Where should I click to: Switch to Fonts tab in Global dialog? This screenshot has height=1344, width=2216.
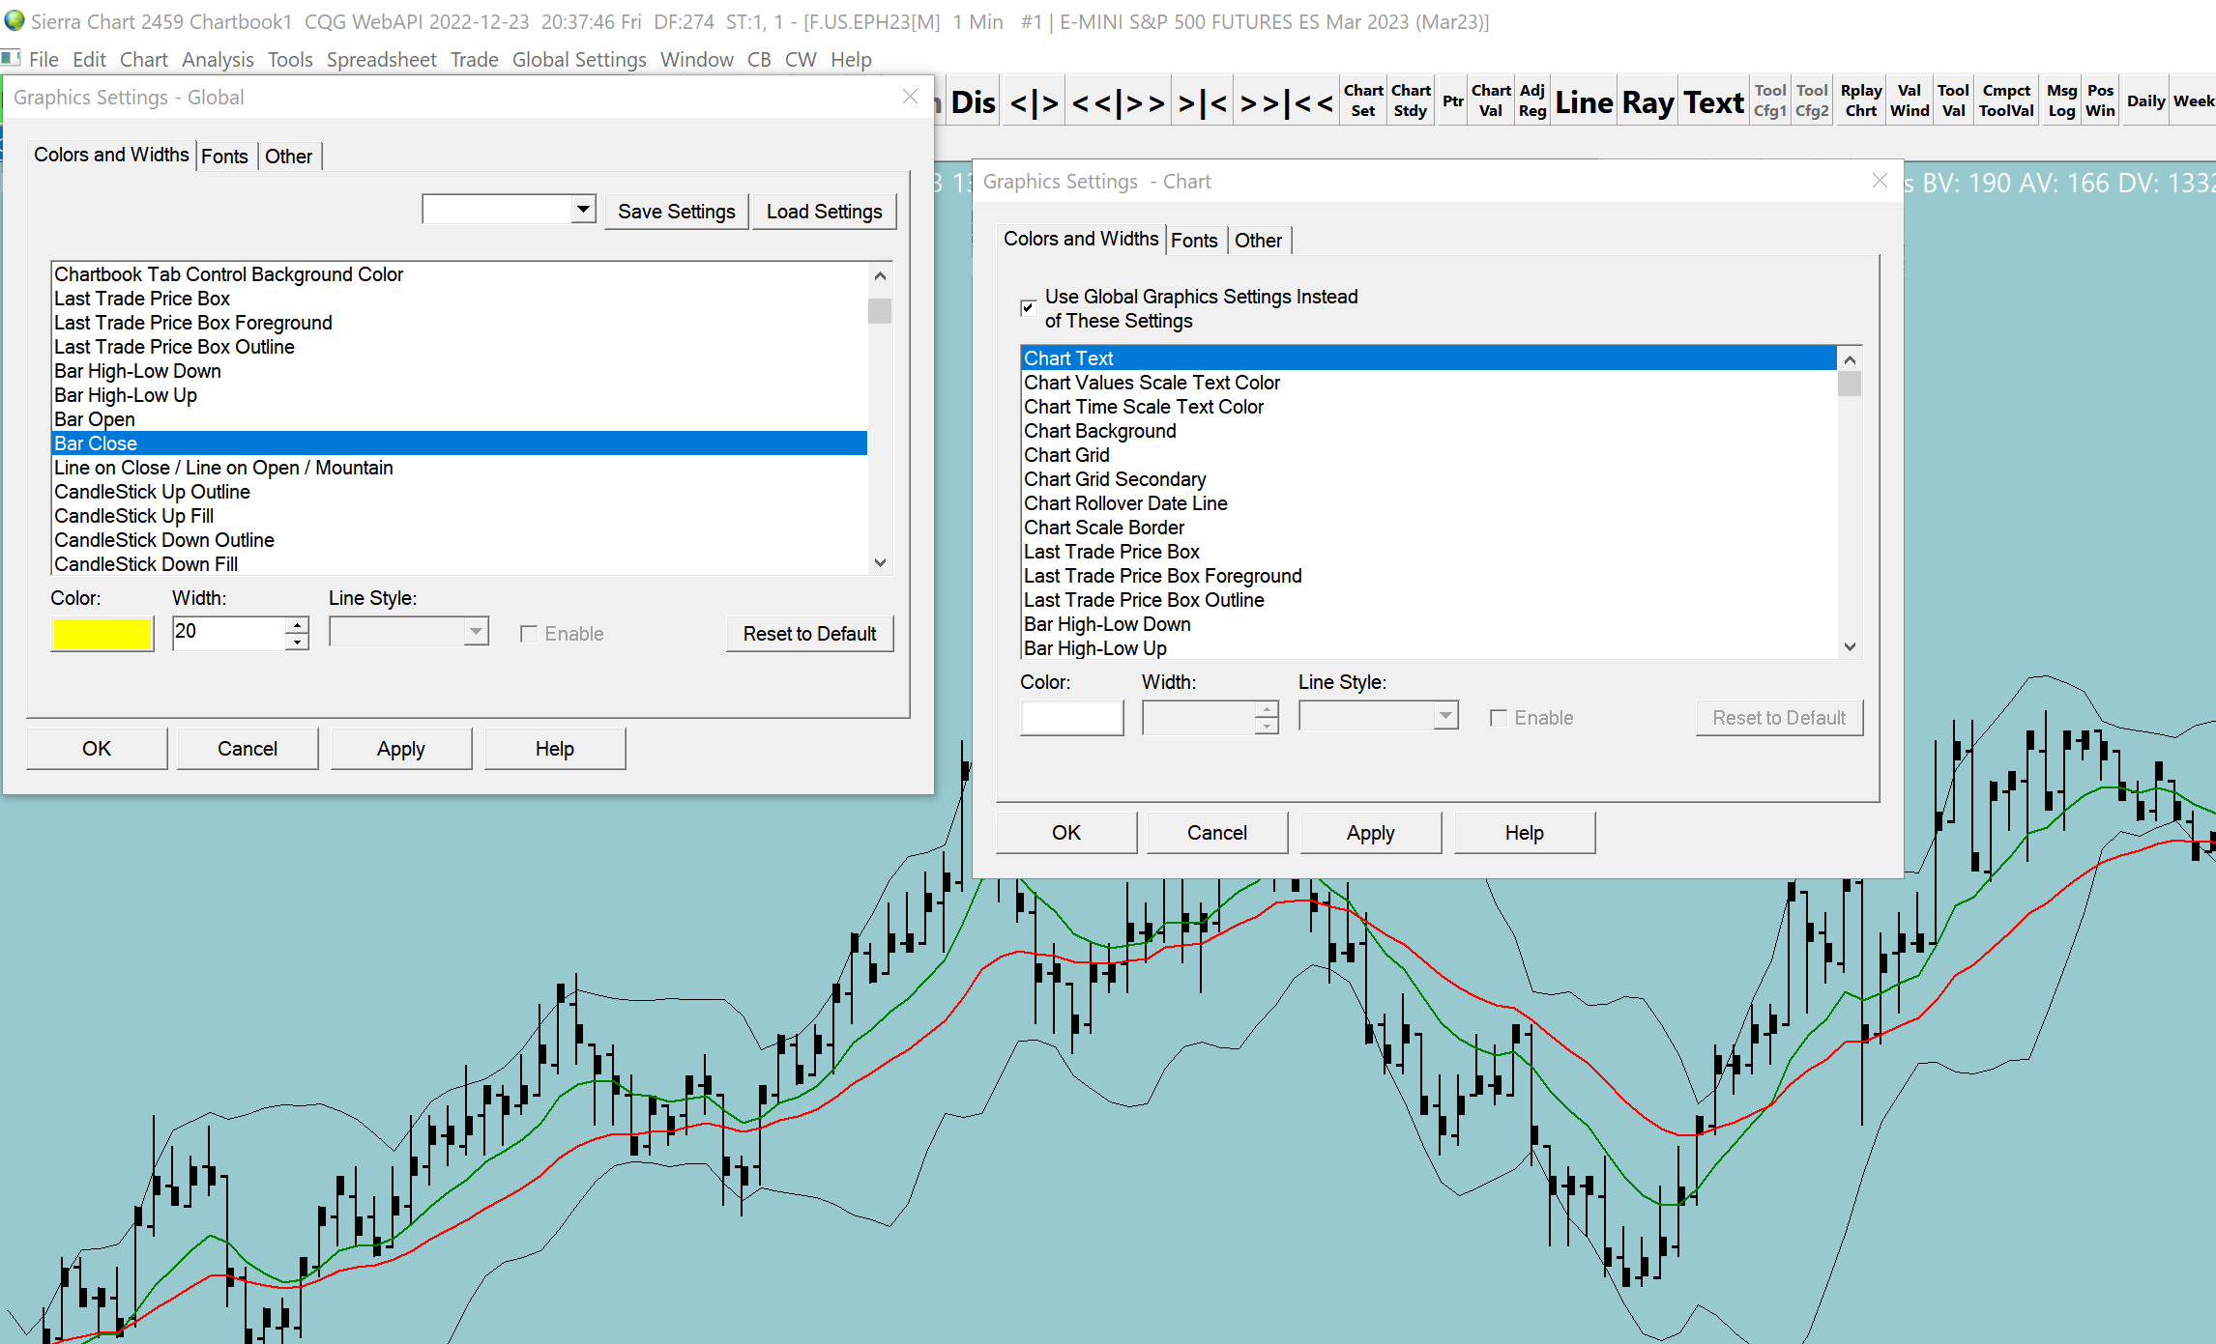(x=224, y=157)
